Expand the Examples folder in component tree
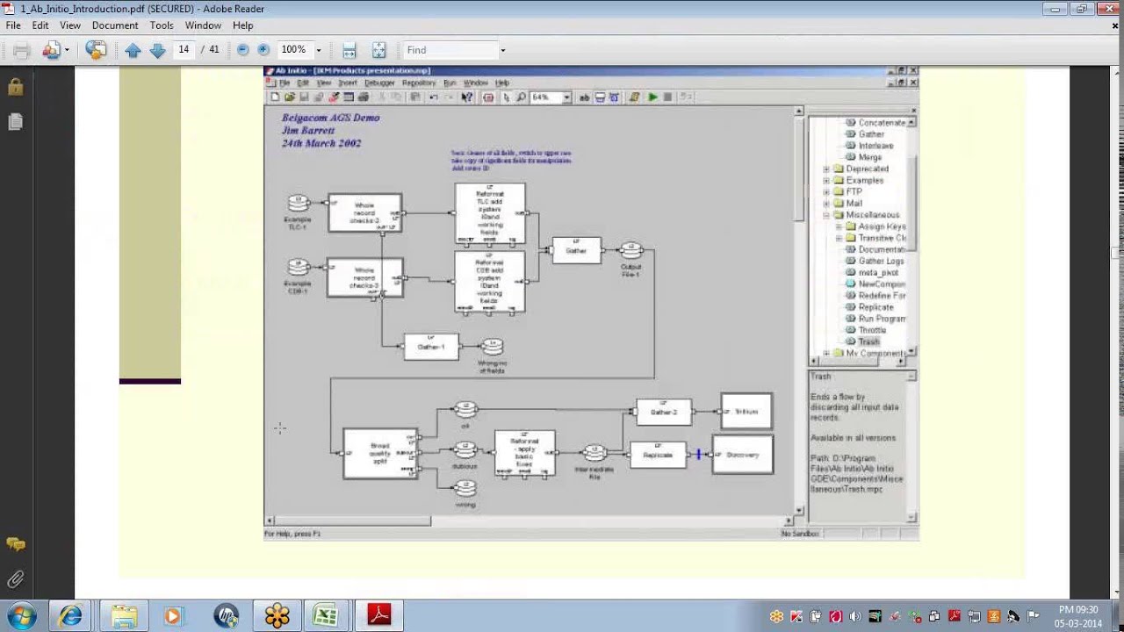This screenshot has width=1124, height=632. click(826, 180)
